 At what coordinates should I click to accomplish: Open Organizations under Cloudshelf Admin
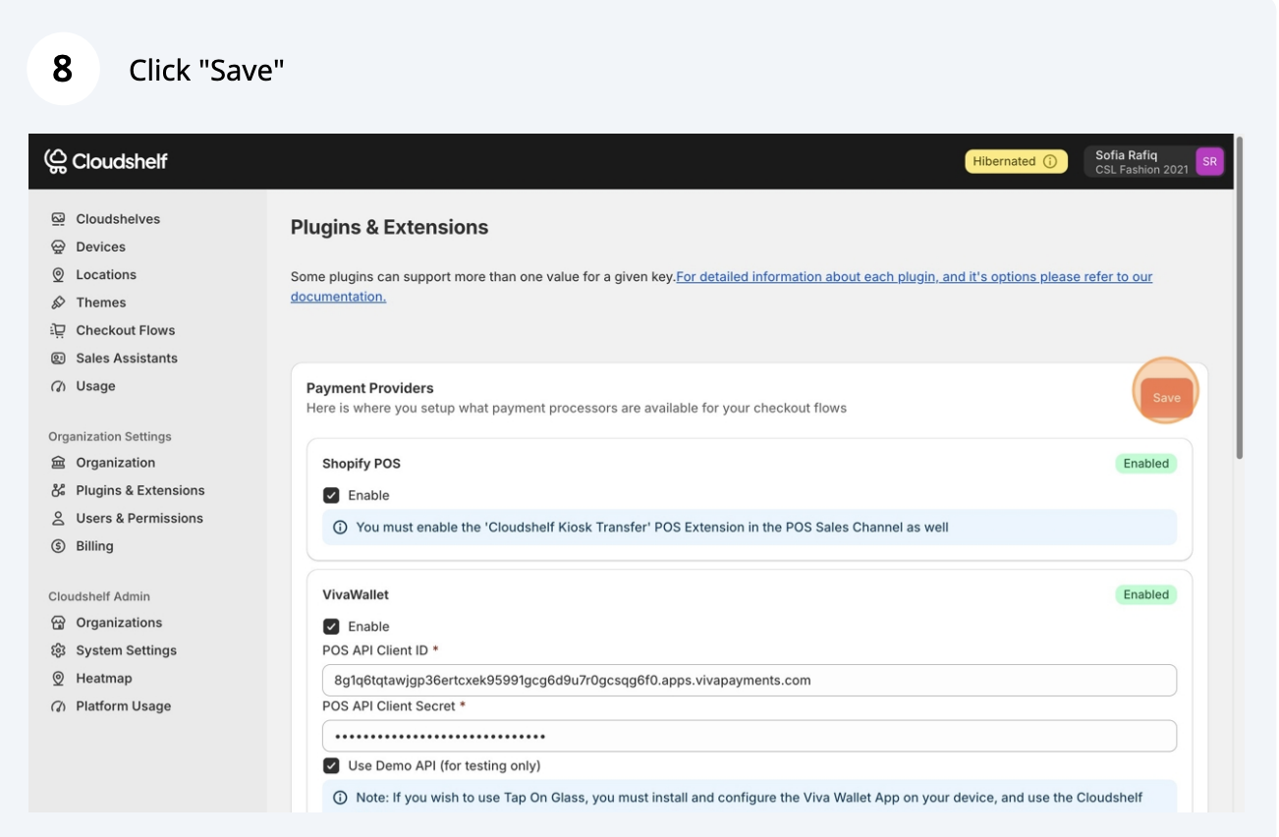tap(119, 623)
